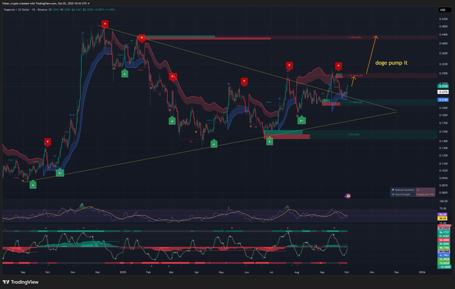Click the red 50.0000 oscillator label

pos(443,240)
